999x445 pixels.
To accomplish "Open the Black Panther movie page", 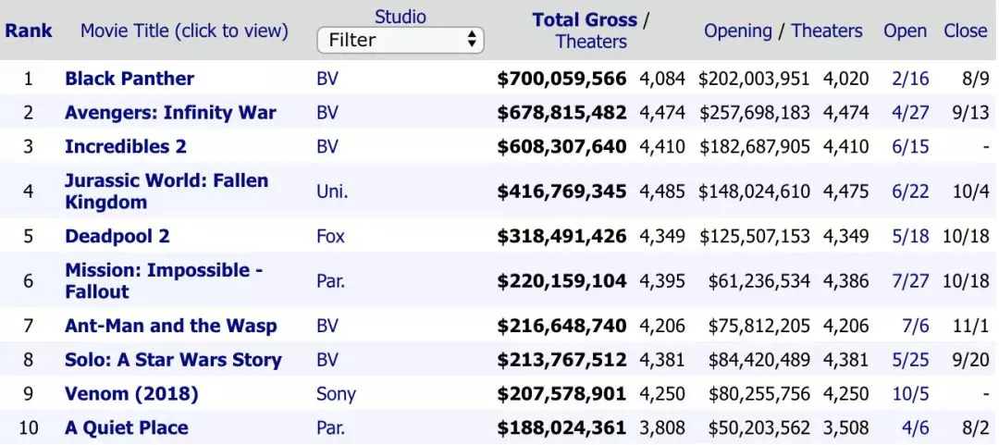I will (x=129, y=79).
